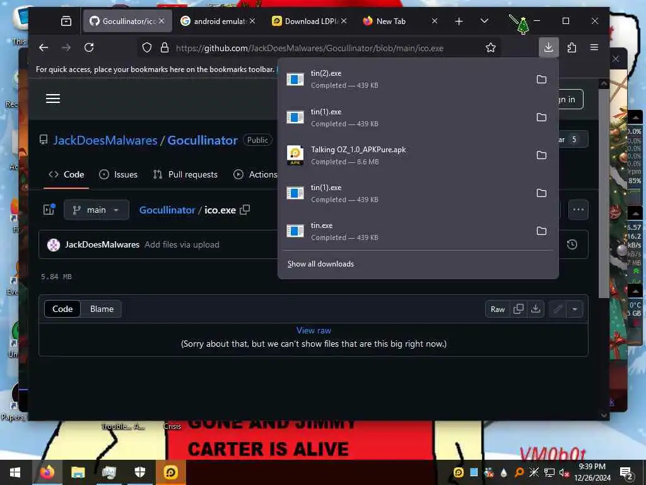
Task: Switch to the Download LDPlayer tab
Action: pyautogui.click(x=309, y=21)
